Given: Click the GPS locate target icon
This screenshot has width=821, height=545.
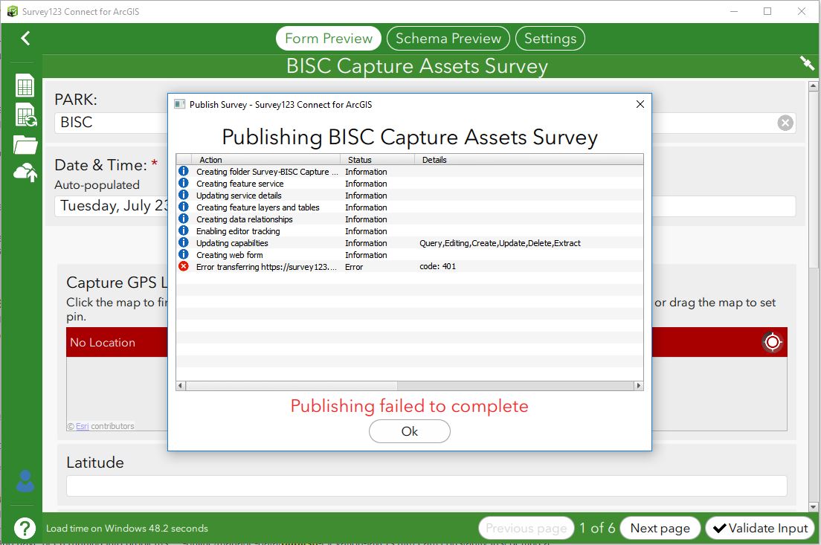Looking at the screenshot, I should pyautogui.click(x=773, y=343).
